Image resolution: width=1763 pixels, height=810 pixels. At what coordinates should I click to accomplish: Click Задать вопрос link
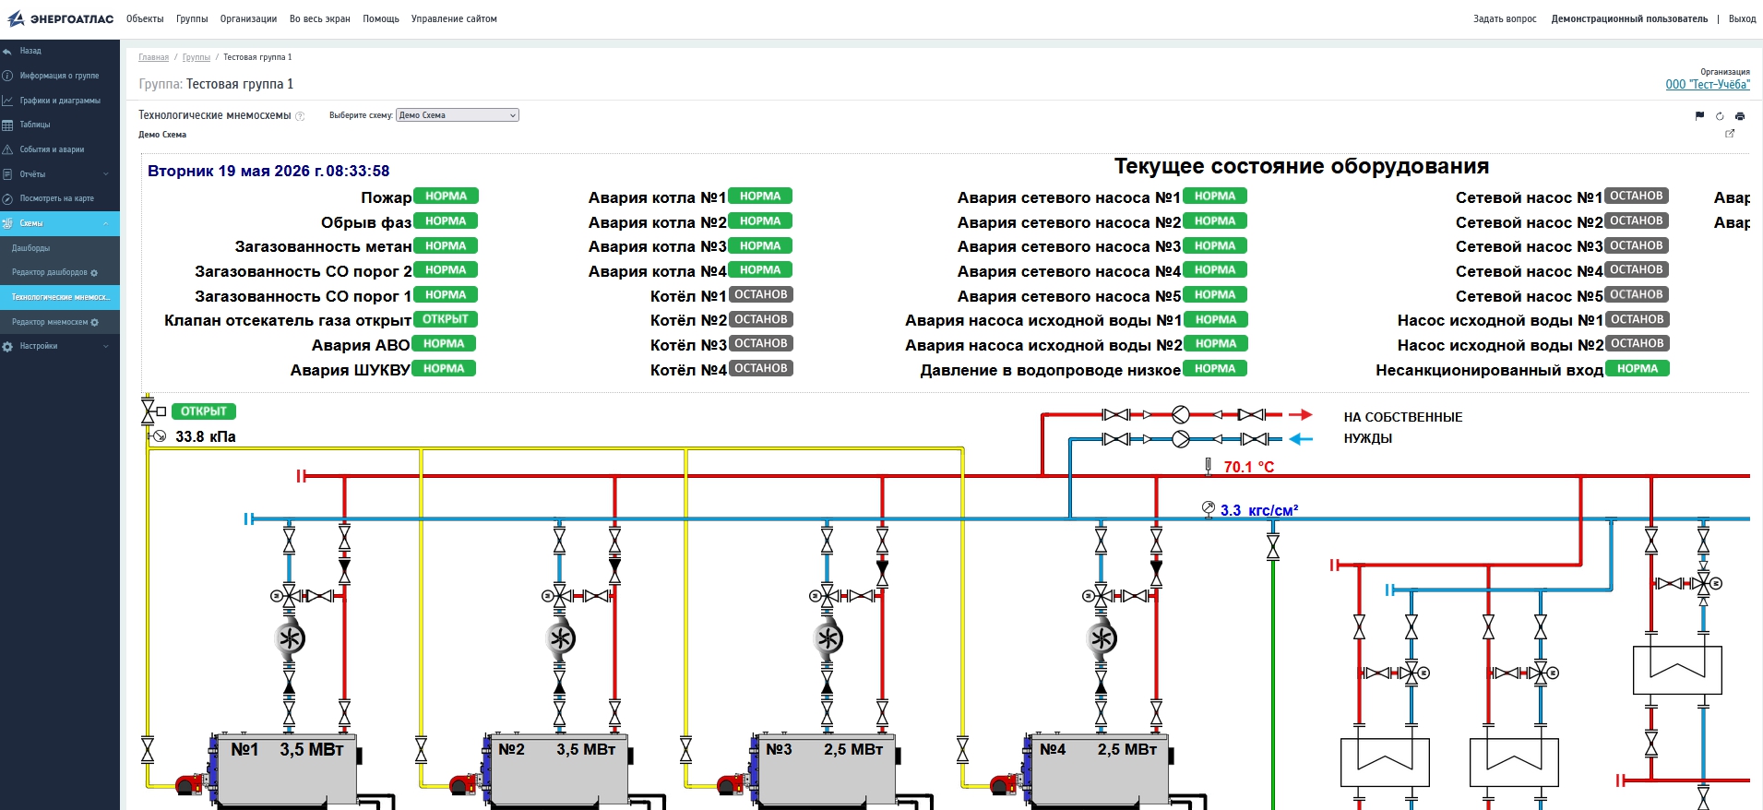pyautogui.click(x=1505, y=18)
